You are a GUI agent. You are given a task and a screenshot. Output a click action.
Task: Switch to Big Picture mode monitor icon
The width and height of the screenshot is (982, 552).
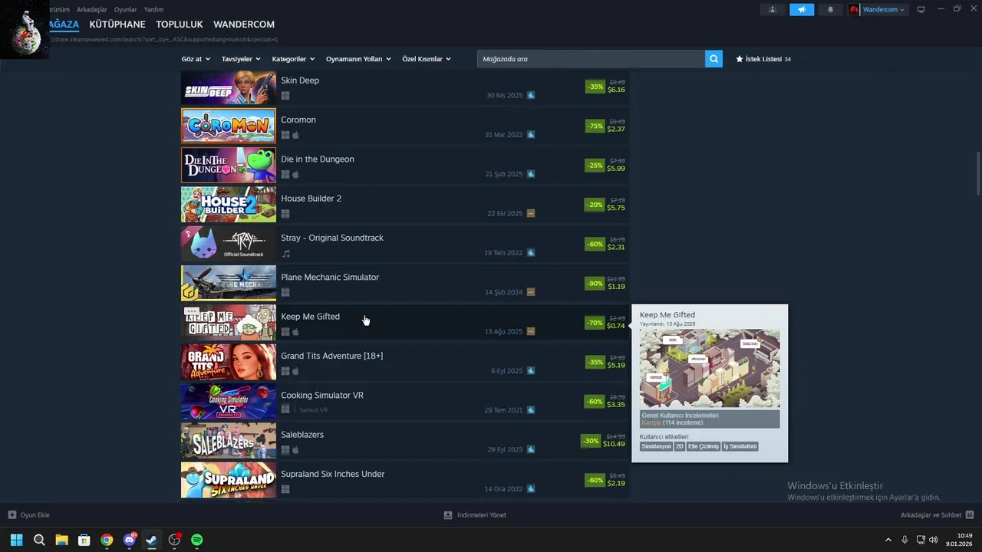coord(921,9)
